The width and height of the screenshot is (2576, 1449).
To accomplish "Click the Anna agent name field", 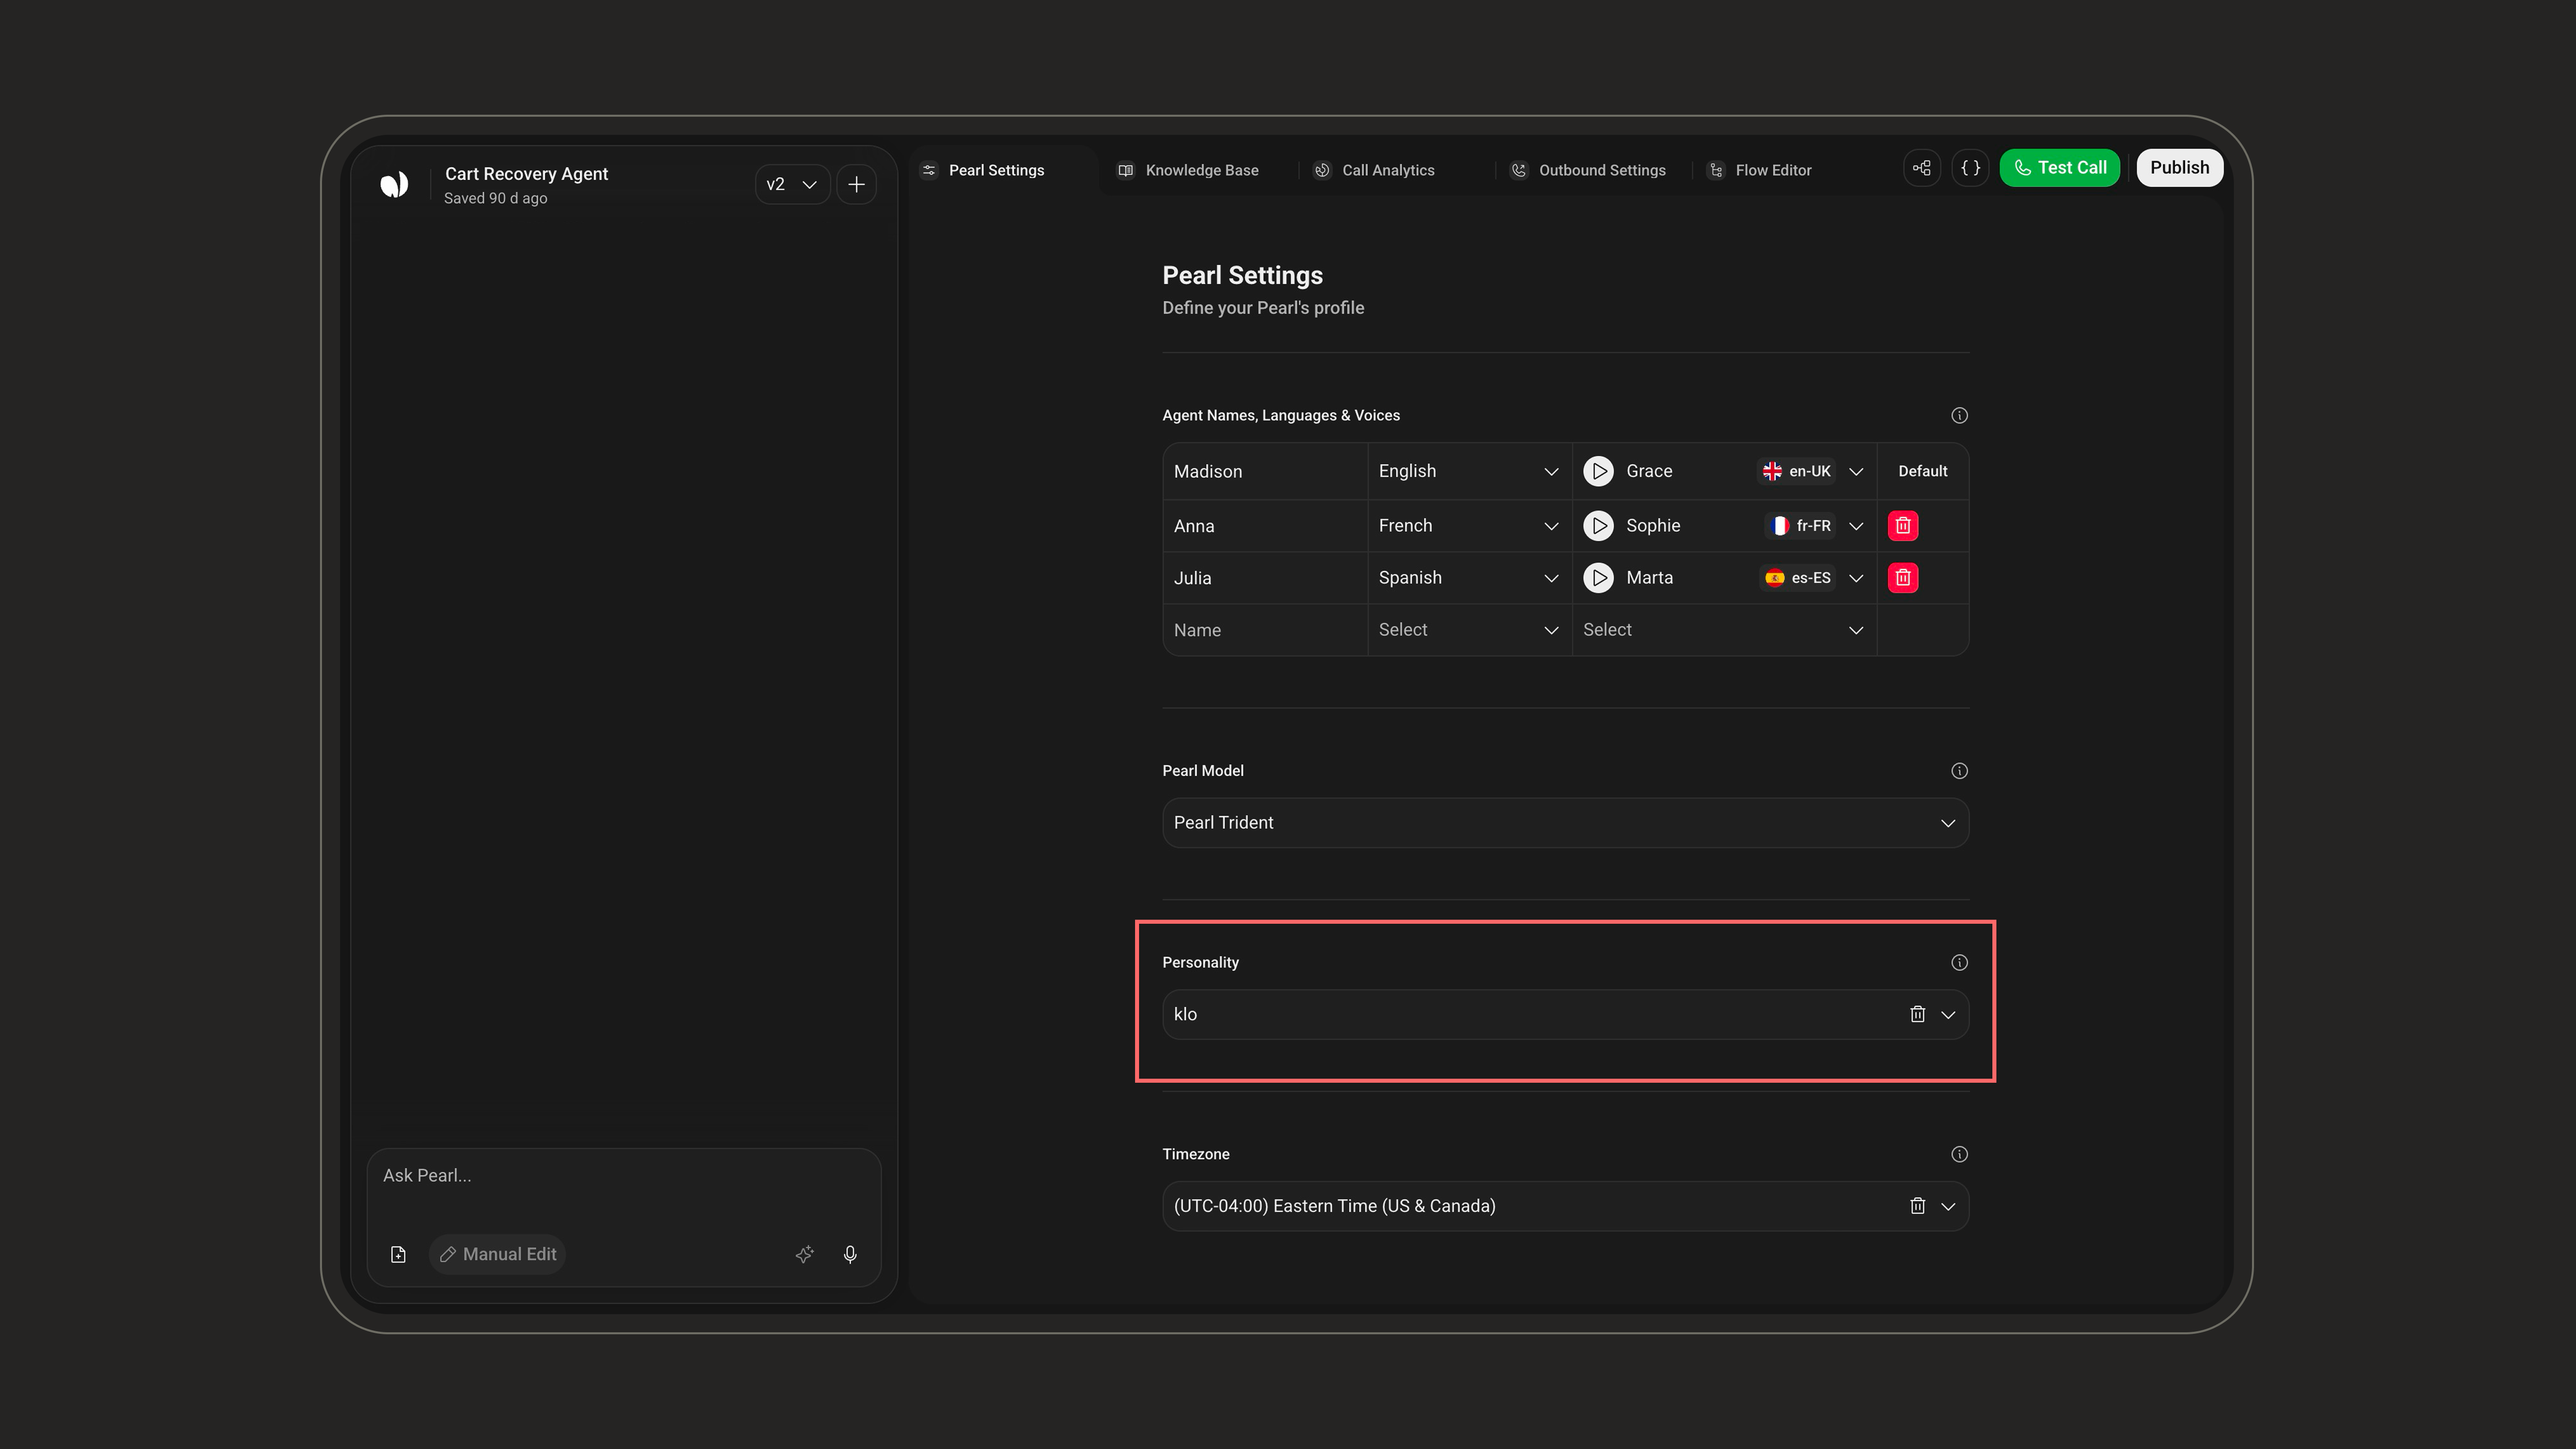I will [1265, 526].
